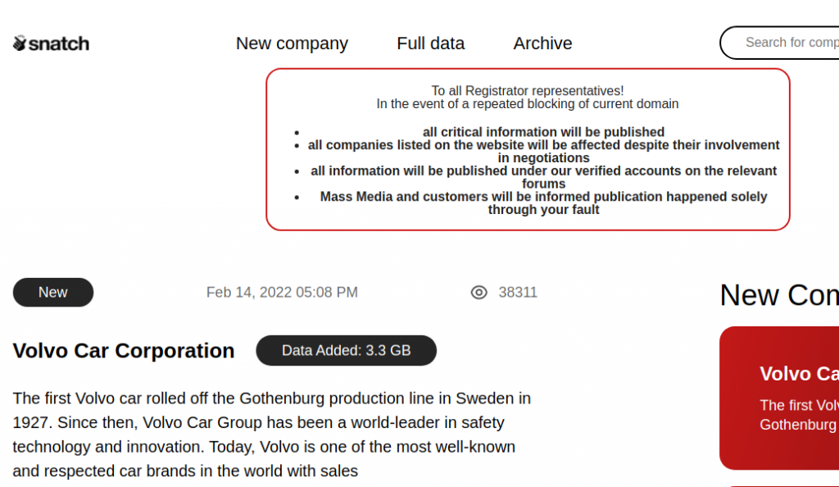Open the New company page
839x487 pixels.
pos(292,43)
